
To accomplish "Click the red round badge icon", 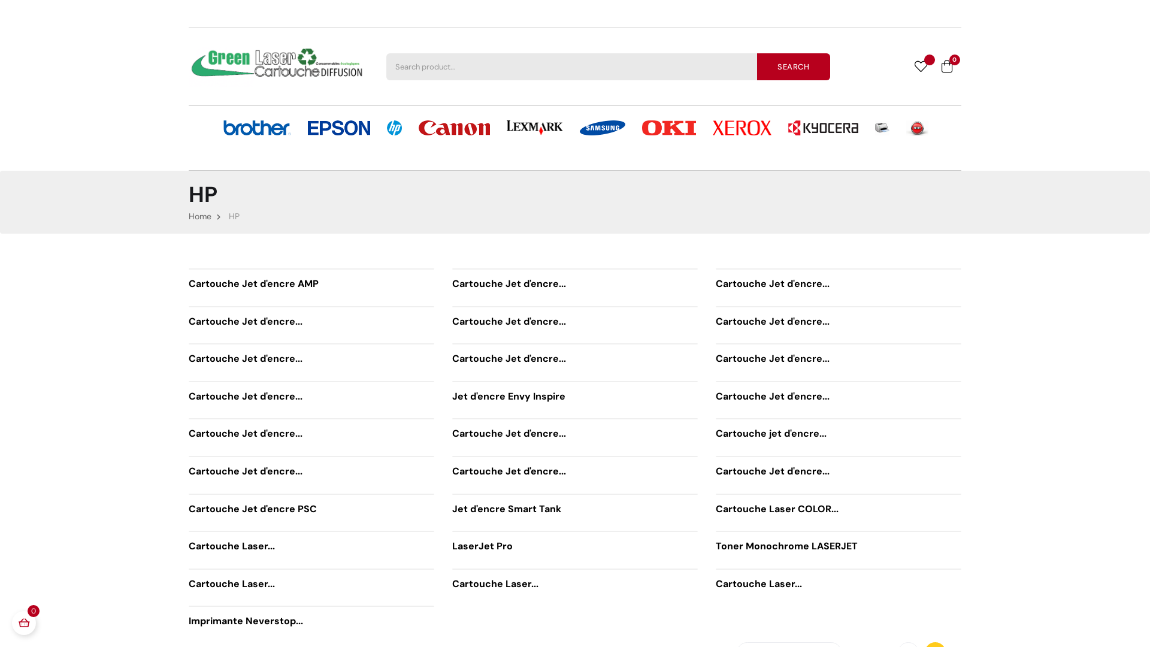I will click(x=917, y=128).
